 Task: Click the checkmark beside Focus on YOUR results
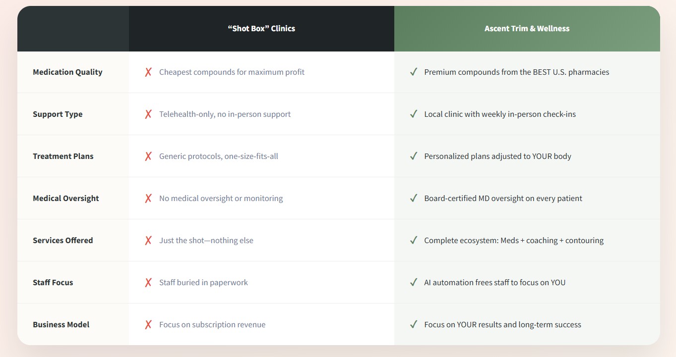tap(413, 325)
